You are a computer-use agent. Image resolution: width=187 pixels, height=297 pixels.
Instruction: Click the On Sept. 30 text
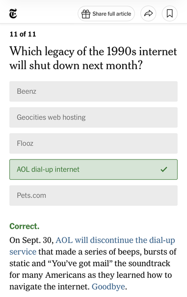31,240
